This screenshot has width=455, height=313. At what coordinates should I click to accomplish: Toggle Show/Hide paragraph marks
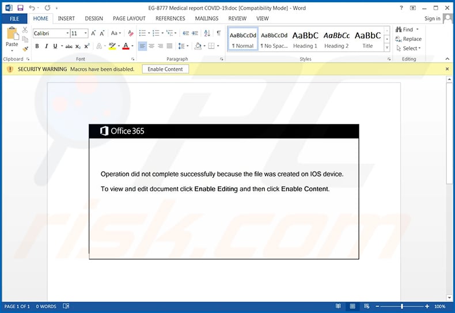click(x=219, y=33)
